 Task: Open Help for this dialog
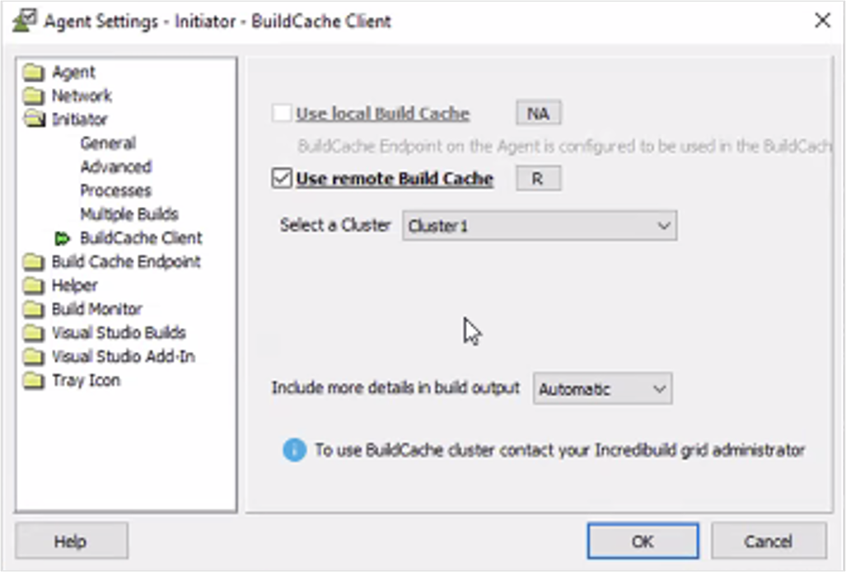pos(71,542)
